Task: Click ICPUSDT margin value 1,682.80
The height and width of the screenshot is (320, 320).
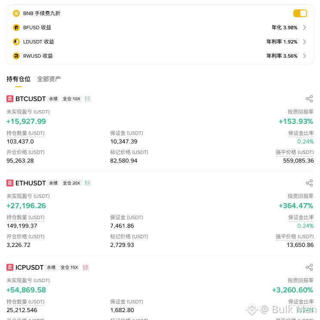Action: (122, 310)
